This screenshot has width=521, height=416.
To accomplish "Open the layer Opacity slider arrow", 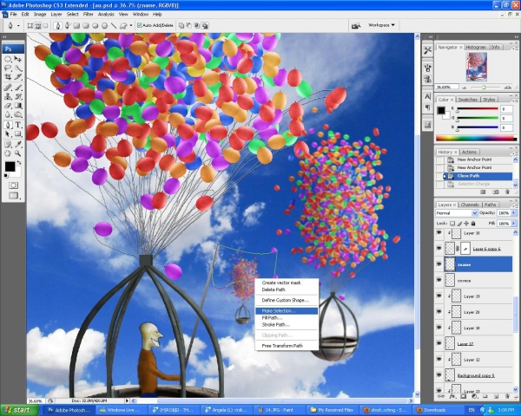I will point(514,213).
